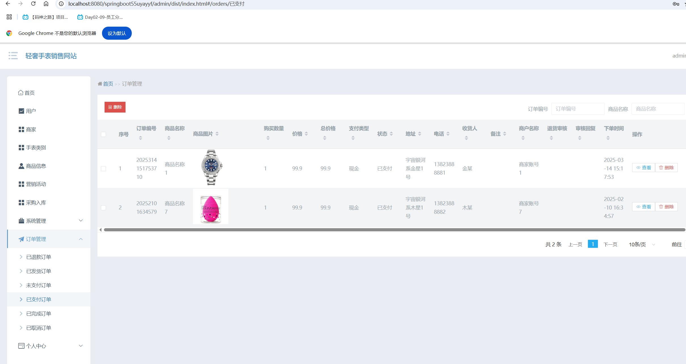Image resolution: width=686 pixels, height=364 pixels.
Task: Click the 首页 home icon in sidebar
Action: click(21, 93)
